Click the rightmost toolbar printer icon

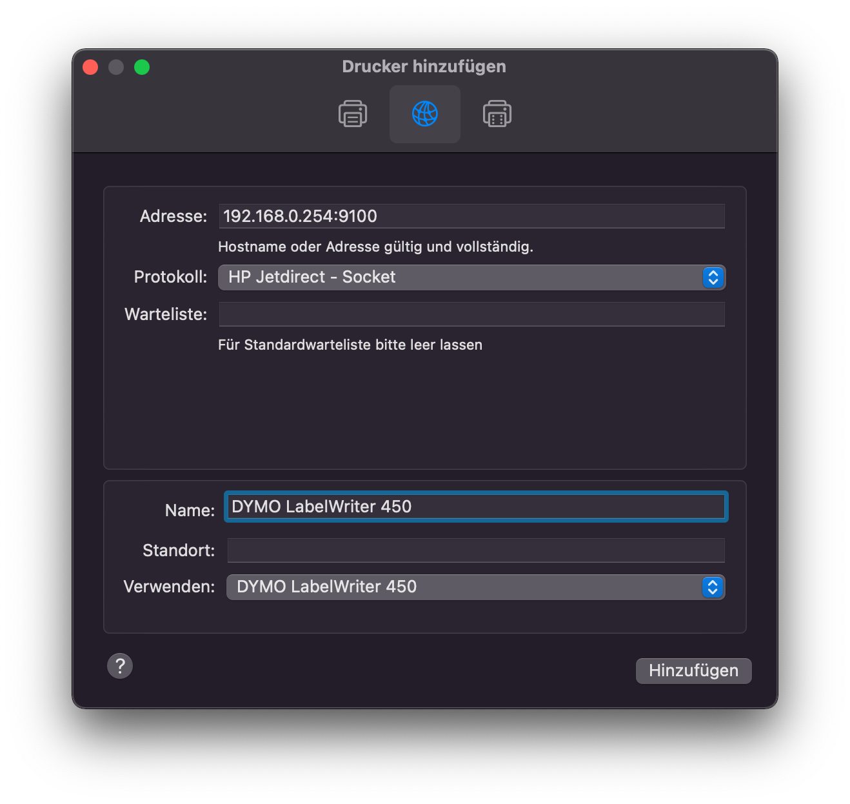click(497, 114)
